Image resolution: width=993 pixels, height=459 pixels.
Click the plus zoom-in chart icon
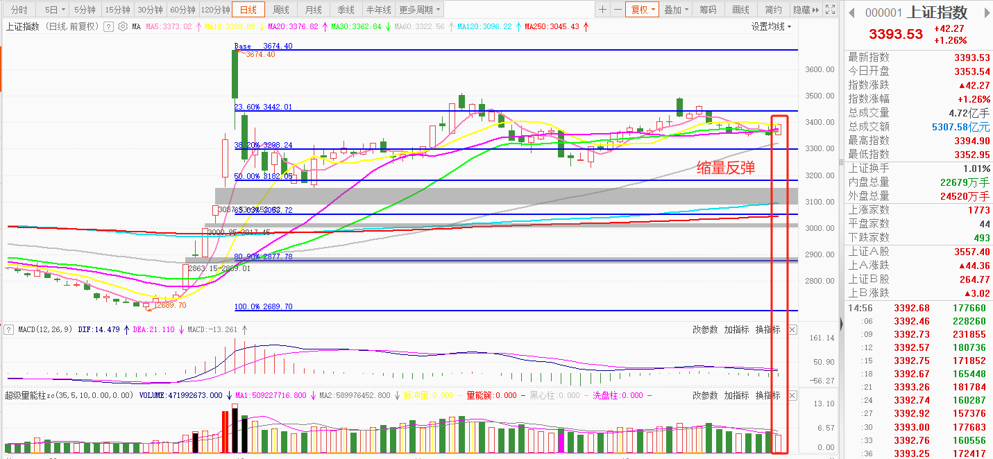(602, 10)
